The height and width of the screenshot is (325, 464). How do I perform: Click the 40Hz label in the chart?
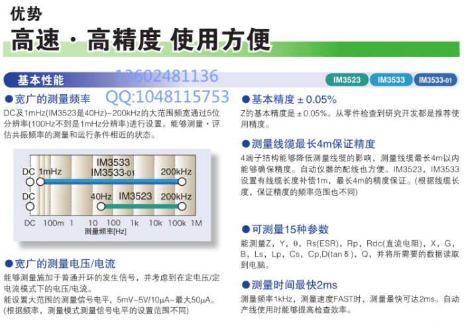tap(101, 196)
